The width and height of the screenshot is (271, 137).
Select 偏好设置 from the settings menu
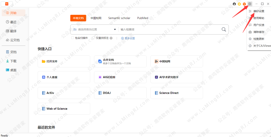point(258,11)
